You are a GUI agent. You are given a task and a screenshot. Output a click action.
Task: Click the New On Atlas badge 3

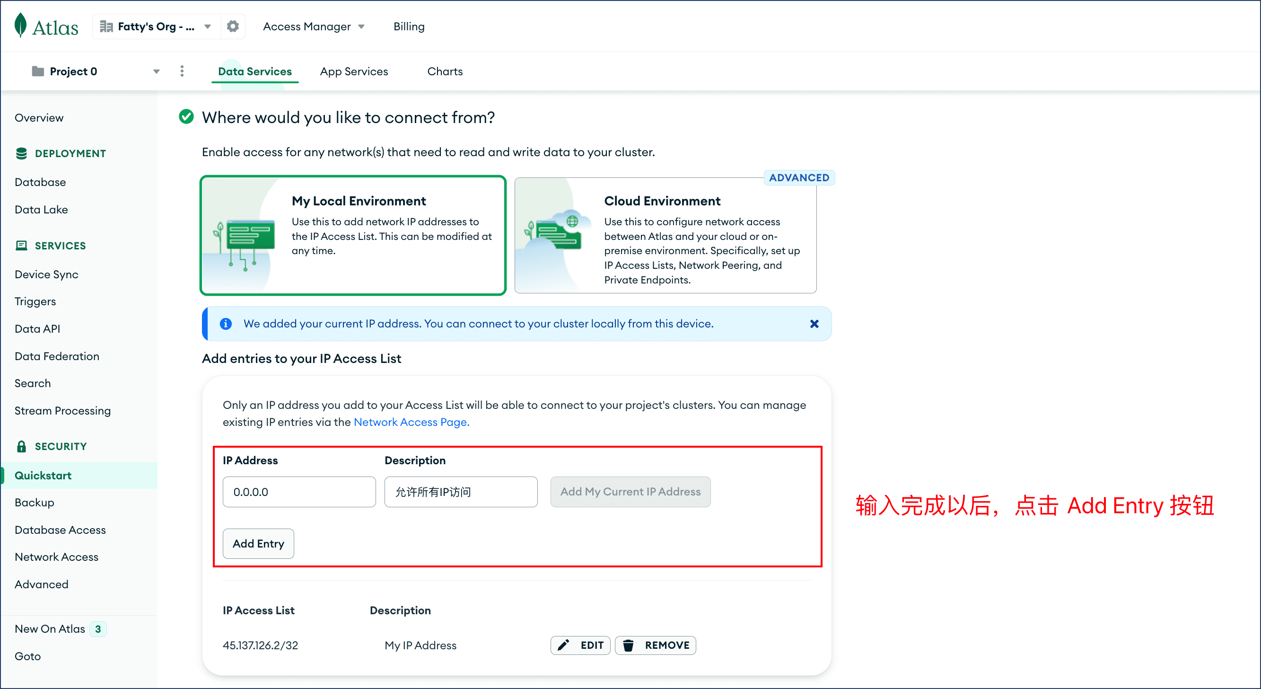click(x=98, y=629)
